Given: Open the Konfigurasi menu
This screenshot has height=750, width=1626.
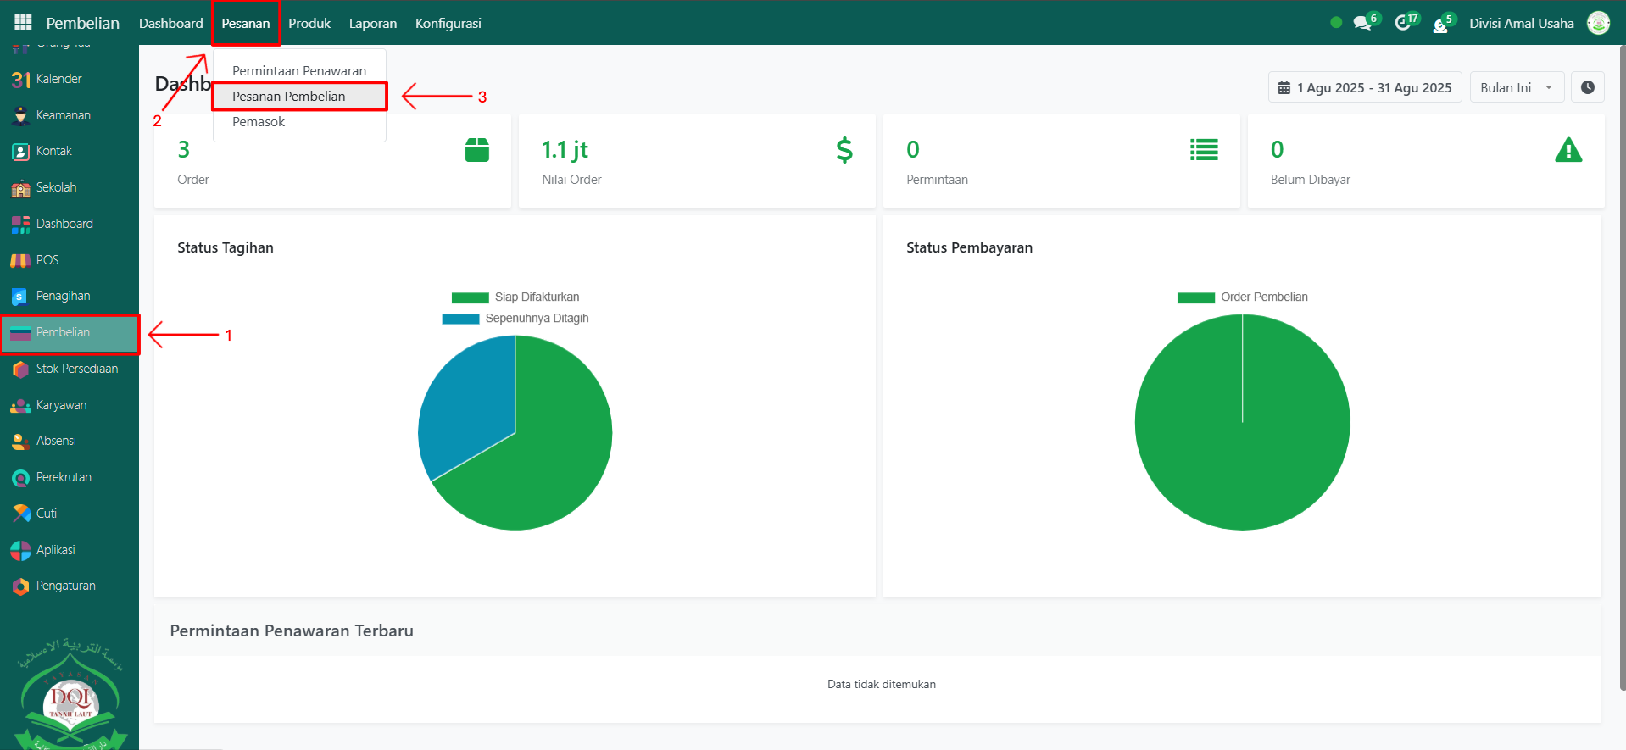Looking at the screenshot, I should 448,23.
